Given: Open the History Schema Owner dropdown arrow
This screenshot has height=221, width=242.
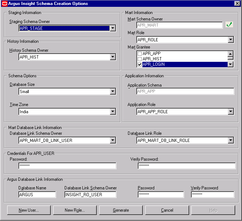Looking at the screenshot, I should coord(113,57).
